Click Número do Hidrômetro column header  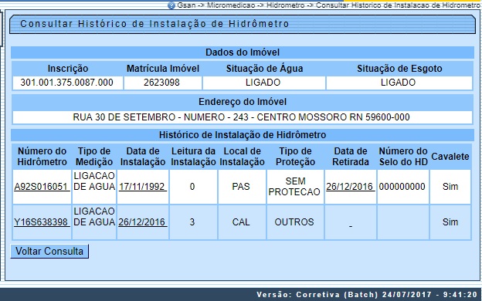pos(42,157)
